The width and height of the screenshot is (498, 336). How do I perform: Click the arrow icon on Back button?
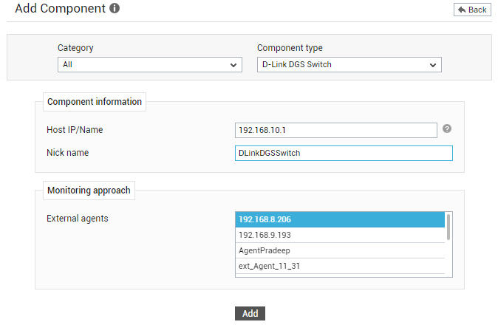point(462,10)
